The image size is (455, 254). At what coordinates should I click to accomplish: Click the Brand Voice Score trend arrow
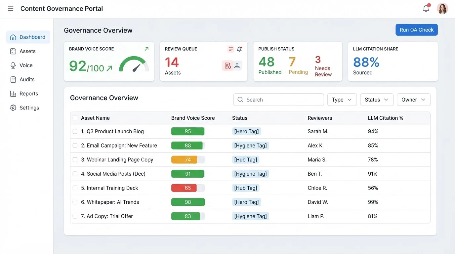[x=146, y=49]
